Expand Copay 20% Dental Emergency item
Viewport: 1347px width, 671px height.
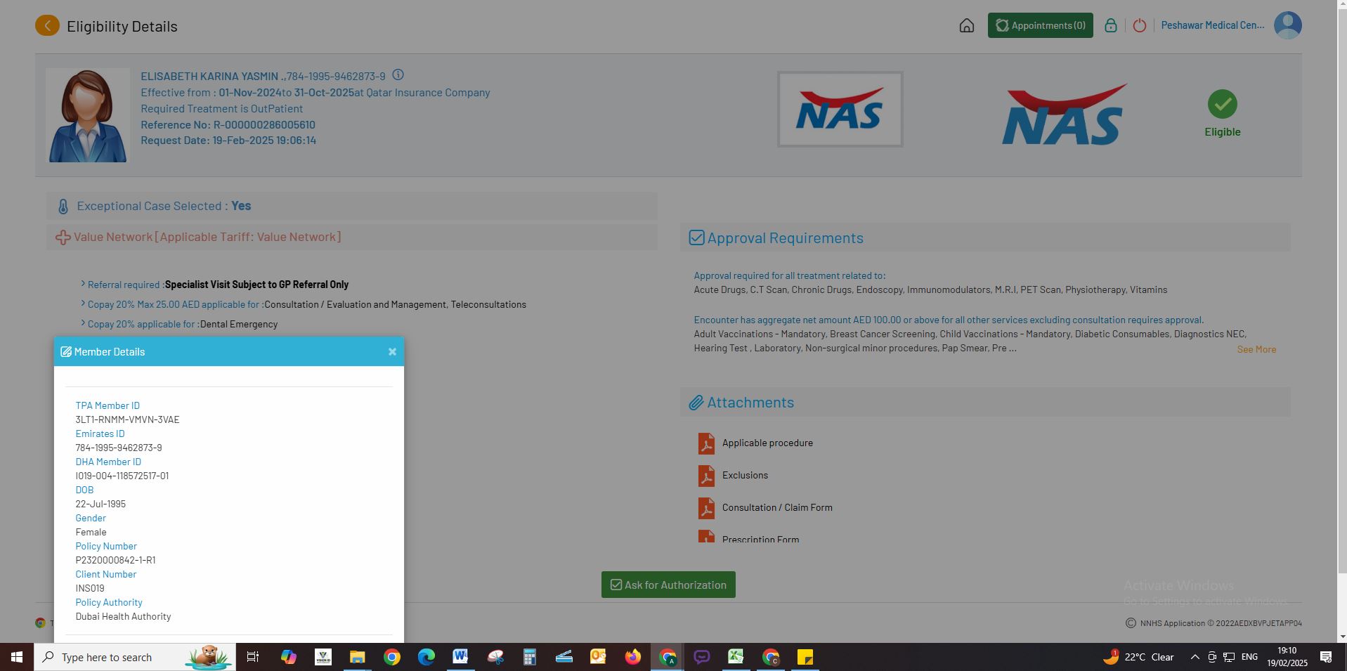pos(141,325)
